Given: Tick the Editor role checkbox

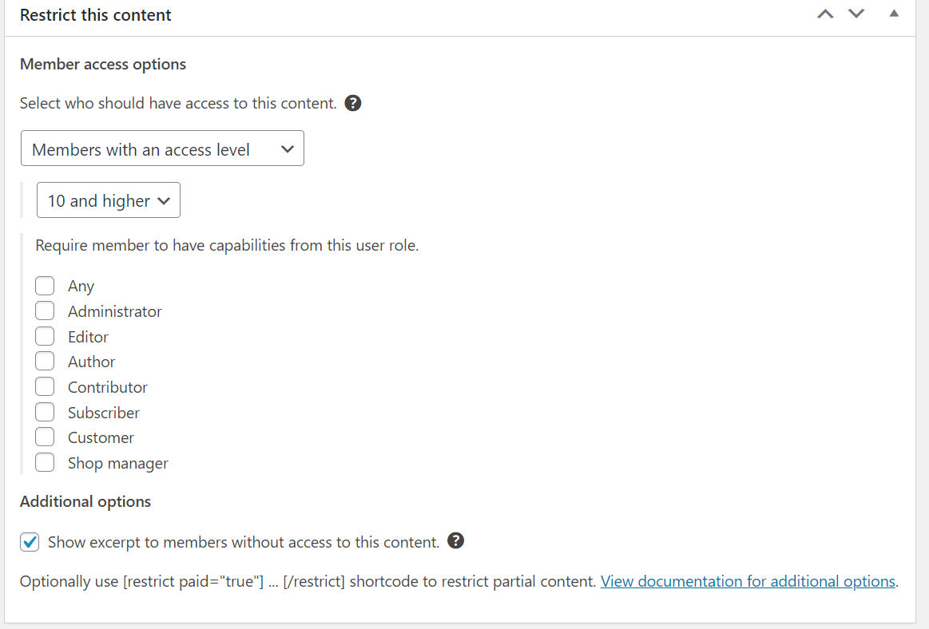Looking at the screenshot, I should point(45,336).
